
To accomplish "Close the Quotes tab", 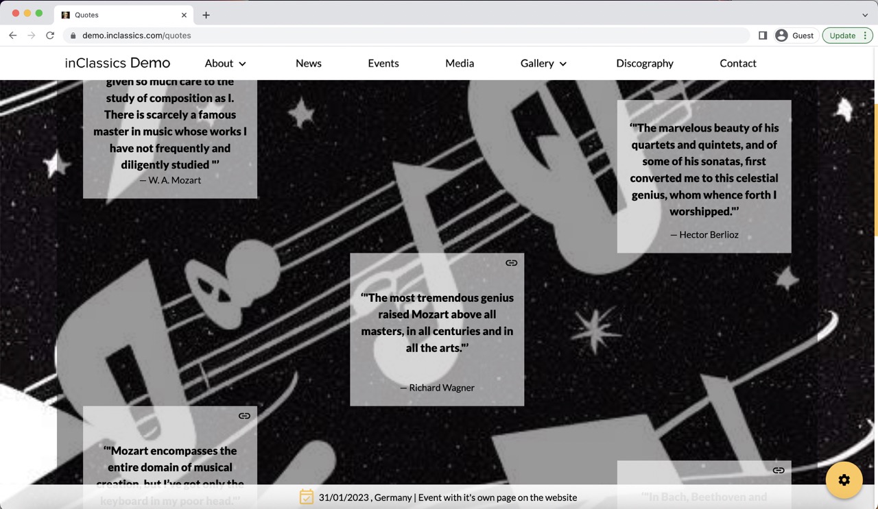I will click(184, 15).
